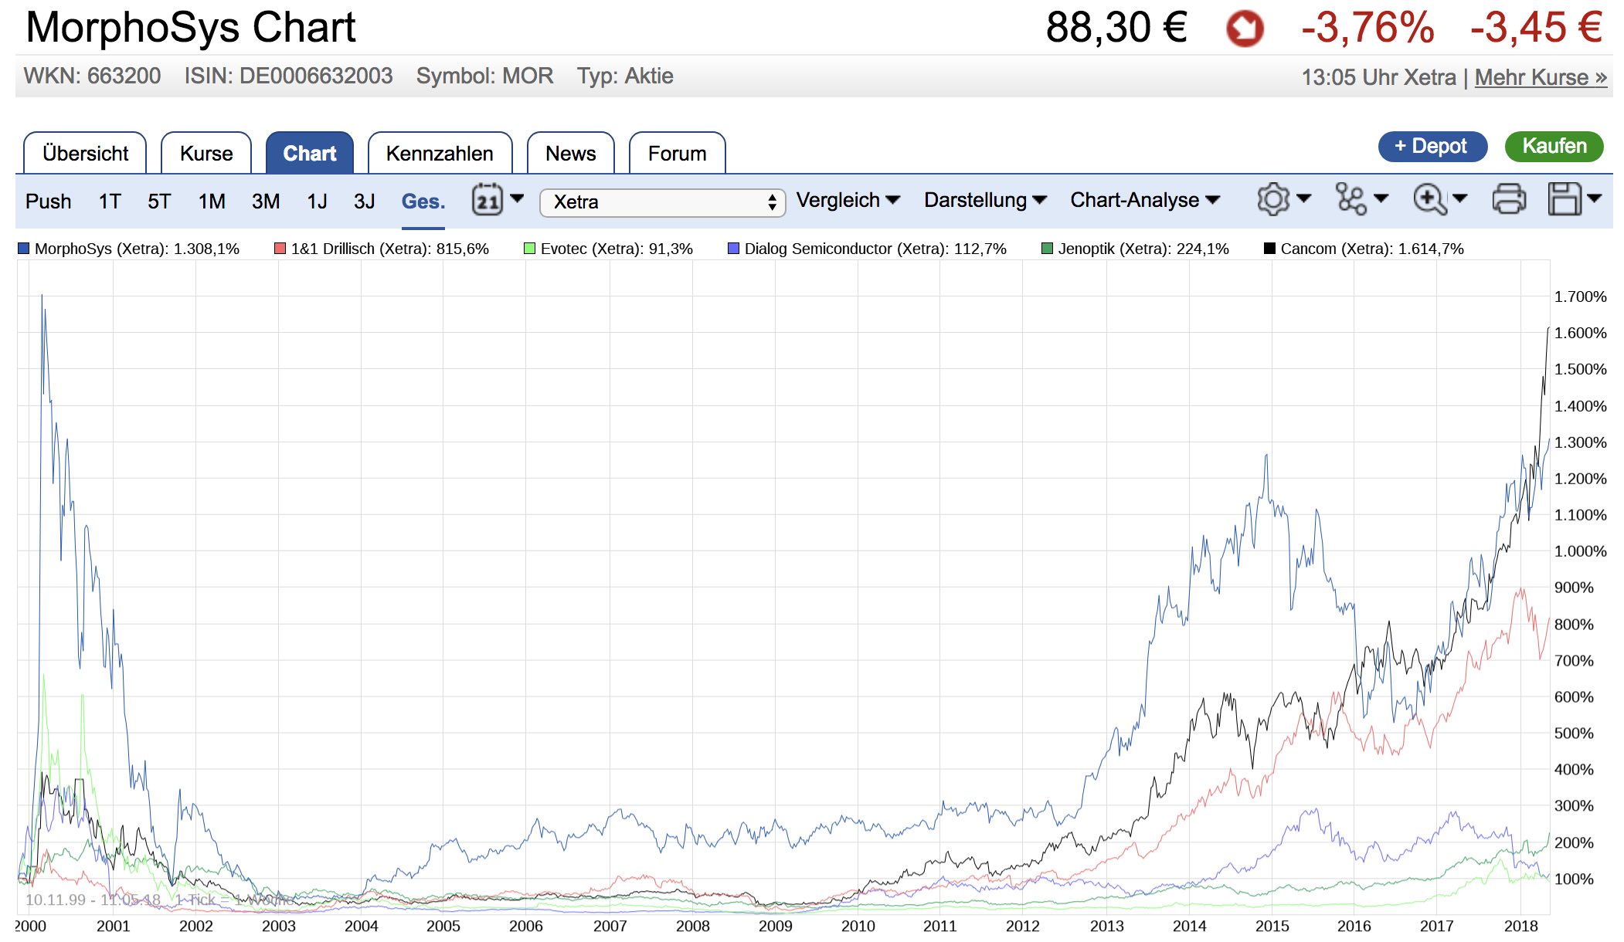Open the Xetra exchange selector

coord(662,202)
